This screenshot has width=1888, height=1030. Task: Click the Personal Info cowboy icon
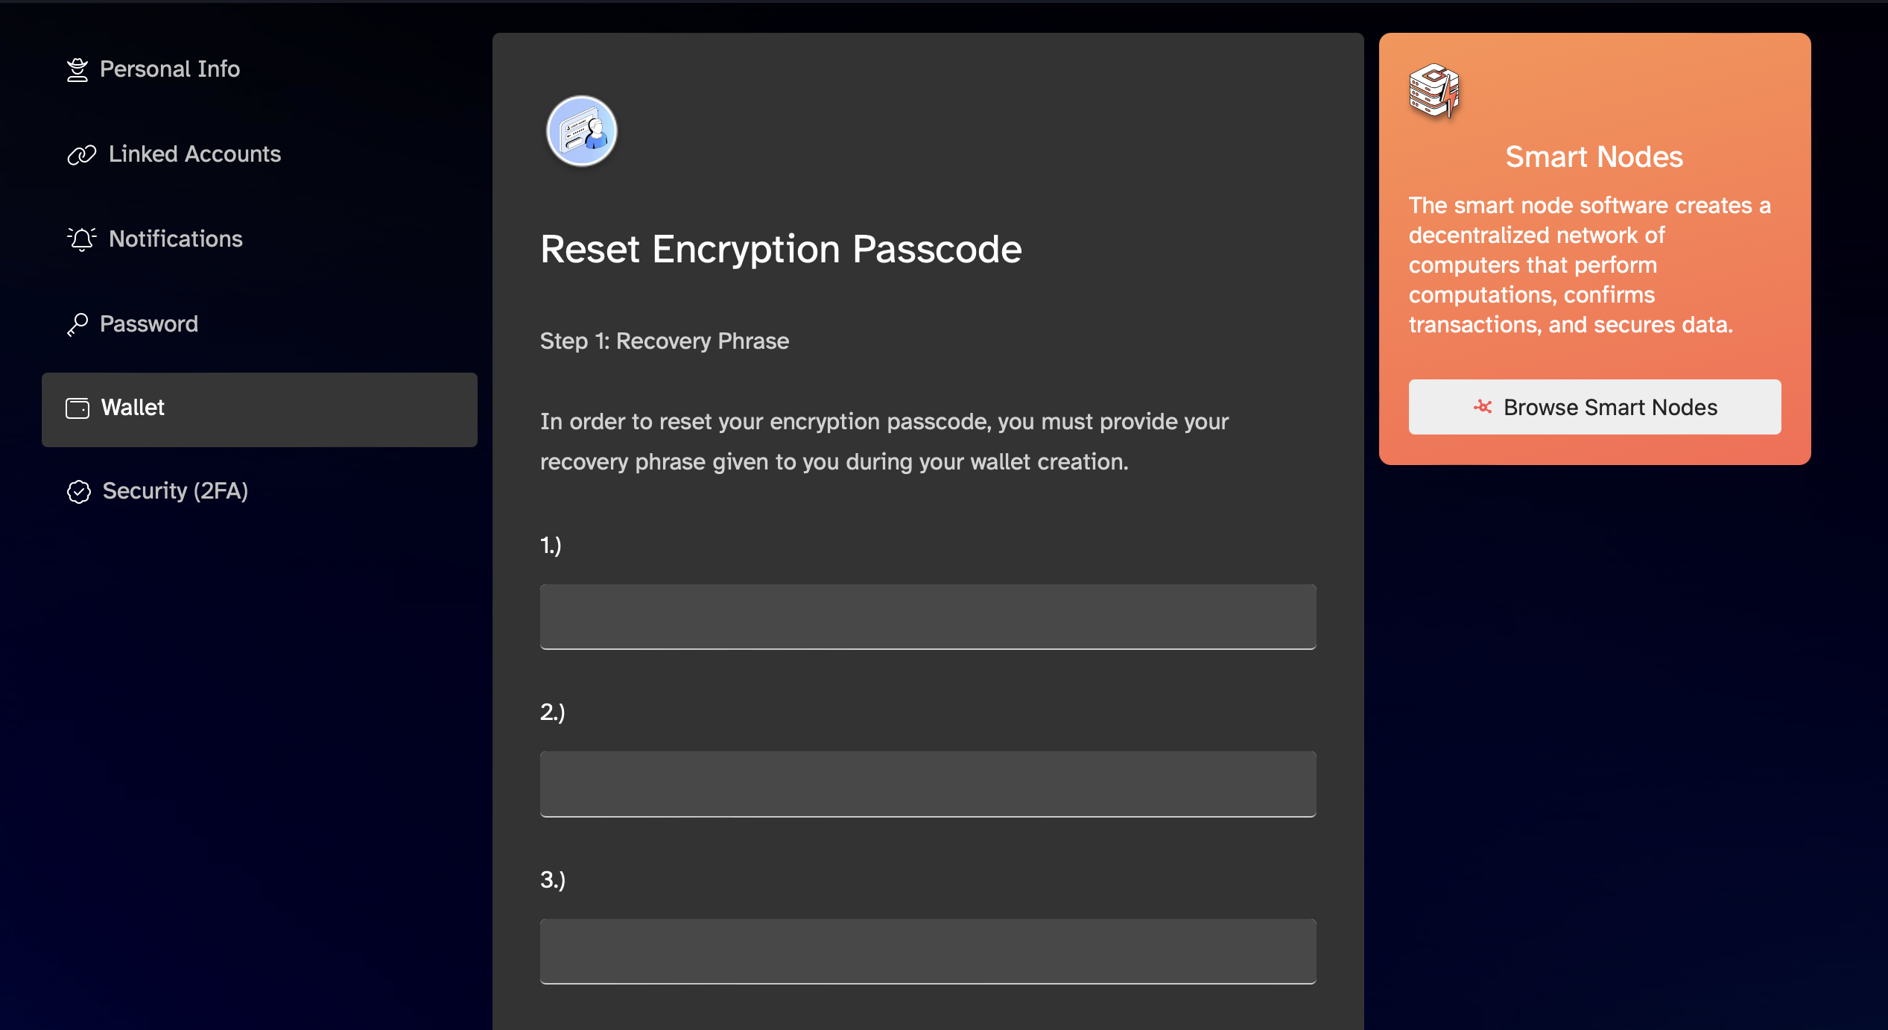point(77,70)
